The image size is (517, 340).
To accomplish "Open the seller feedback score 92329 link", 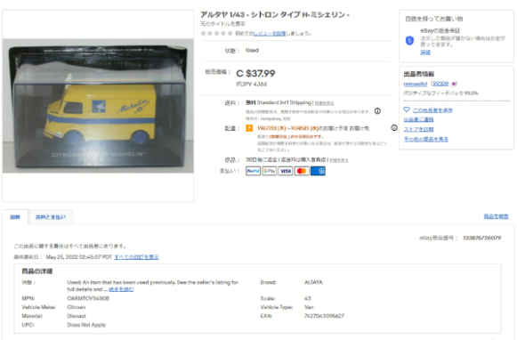I will 440,84.
